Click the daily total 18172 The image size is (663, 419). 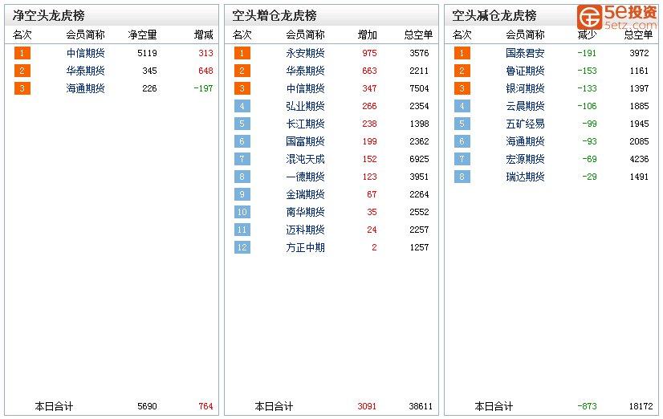pos(641,406)
